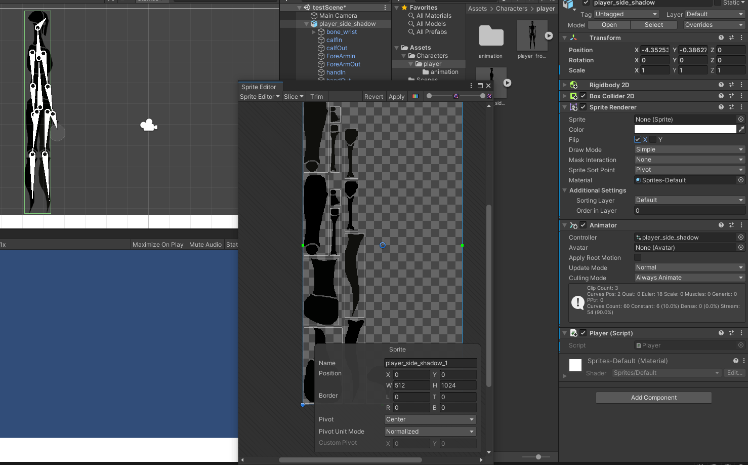Screen dimensions: 748x465
Task: Expand the Rigidbody 2D component
Action: click(x=564, y=85)
